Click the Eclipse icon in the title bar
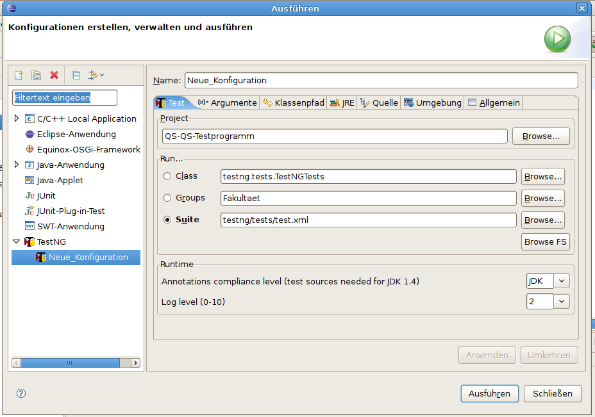Screen dimensions: 595x417 tap(12, 8)
